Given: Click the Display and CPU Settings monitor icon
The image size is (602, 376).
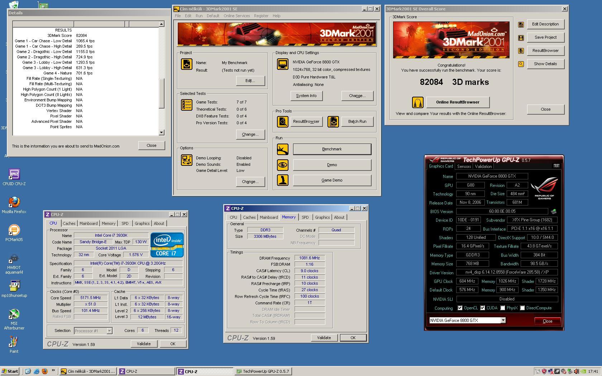Looking at the screenshot, I should coord(283,64).
